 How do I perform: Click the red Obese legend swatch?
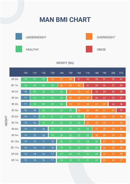pyautogui.click(x=89, y=49)
